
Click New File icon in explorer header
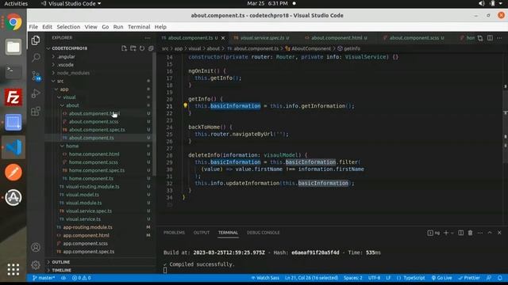click(124, 48)
